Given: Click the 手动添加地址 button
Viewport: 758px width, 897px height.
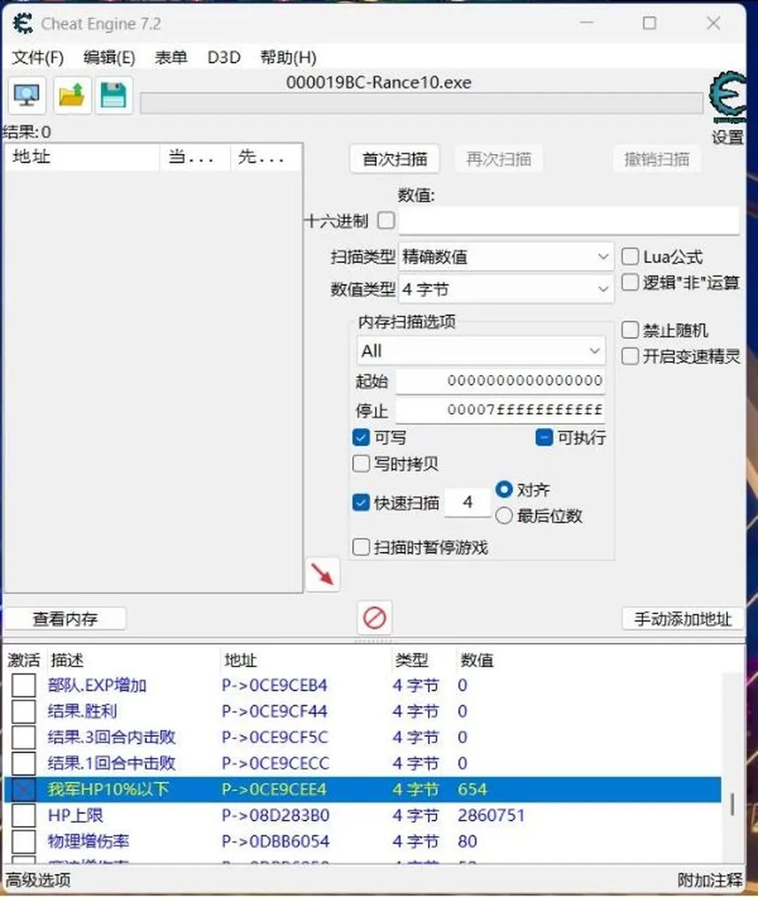Looking at the screenshot, I should 683,618.
